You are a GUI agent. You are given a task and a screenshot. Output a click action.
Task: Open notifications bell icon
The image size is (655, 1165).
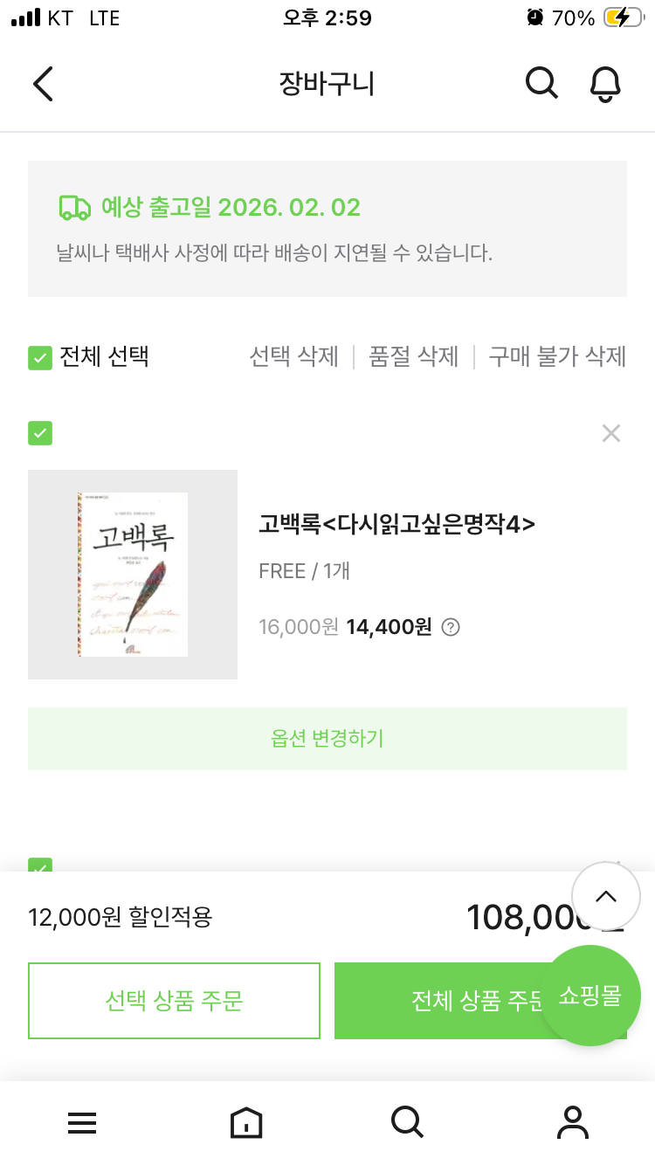tap(605, 84)
